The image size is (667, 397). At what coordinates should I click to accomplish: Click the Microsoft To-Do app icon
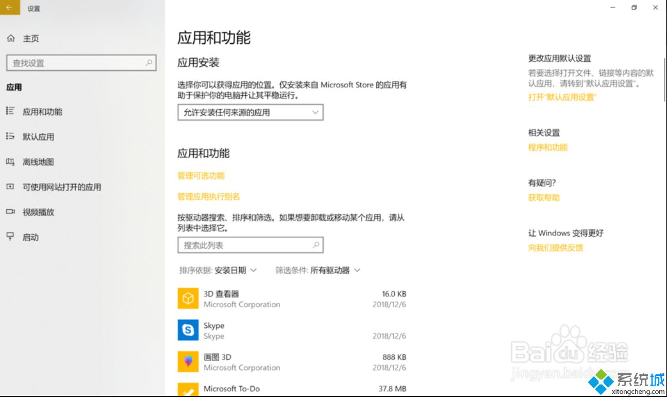click(x=188, y=389)
